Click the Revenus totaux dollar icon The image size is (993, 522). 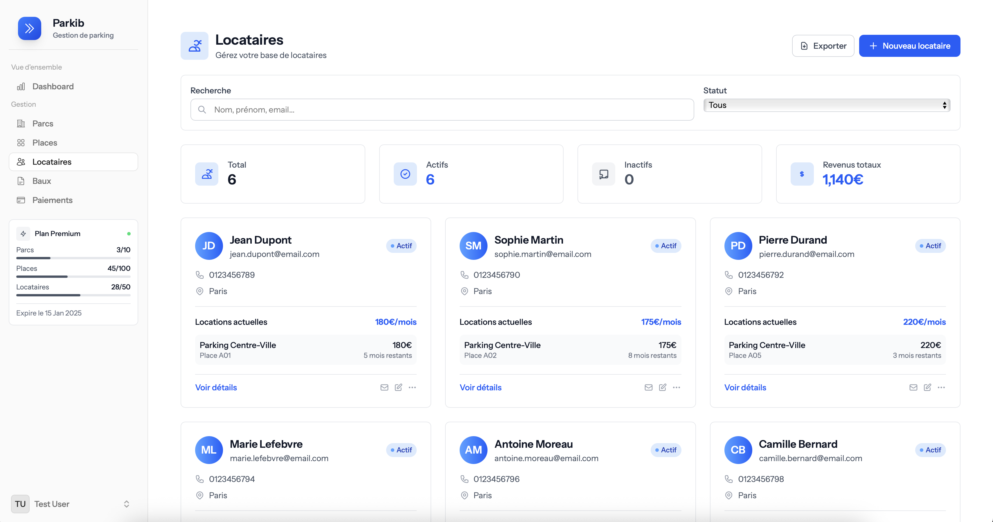(x=802, y=174)
